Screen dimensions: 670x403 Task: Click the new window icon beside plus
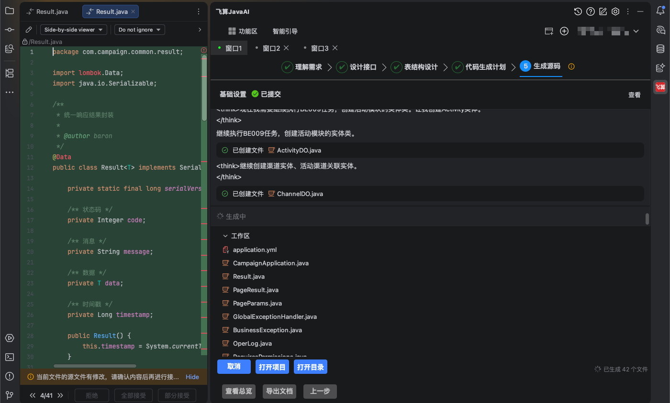(x=549, y=31)
